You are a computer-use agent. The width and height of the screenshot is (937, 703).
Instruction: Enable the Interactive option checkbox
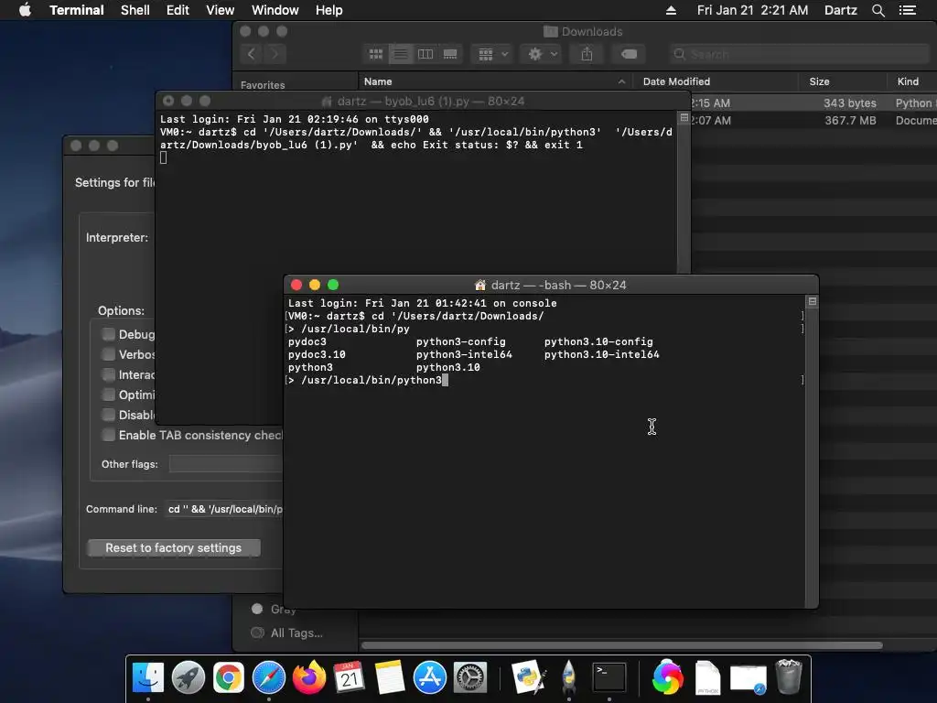[x=108, y=374]
